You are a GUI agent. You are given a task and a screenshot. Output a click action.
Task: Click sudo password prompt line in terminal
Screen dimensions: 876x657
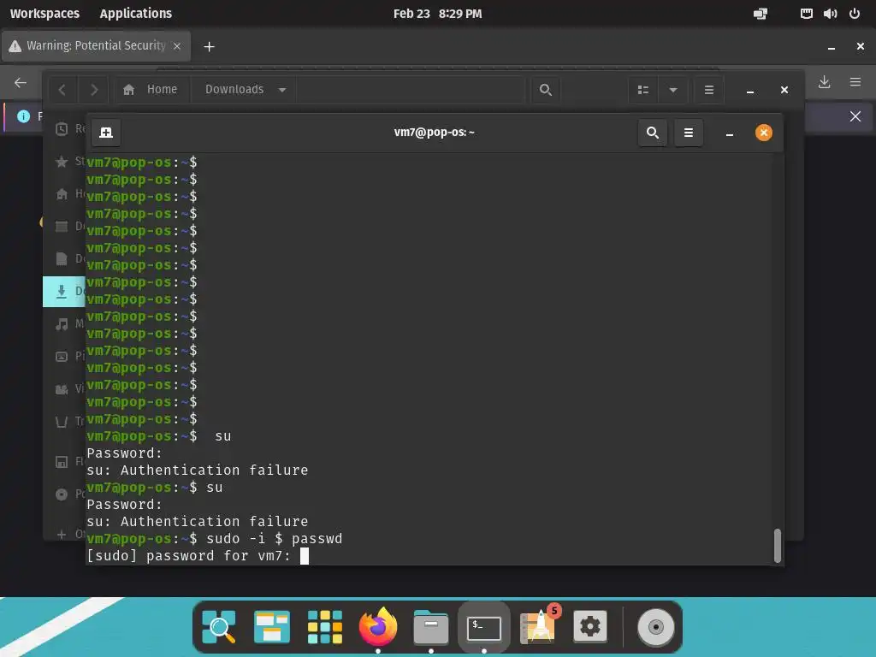point(198,556)
